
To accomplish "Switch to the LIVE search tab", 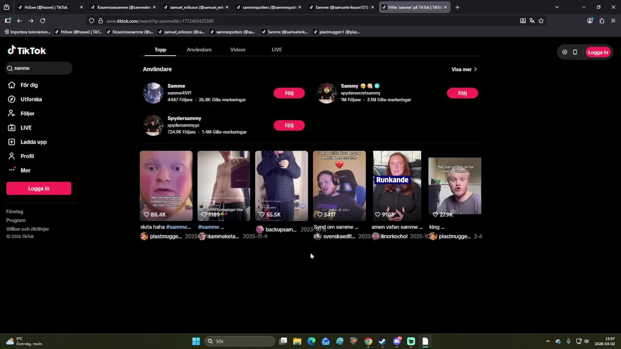I will (277, 49).
